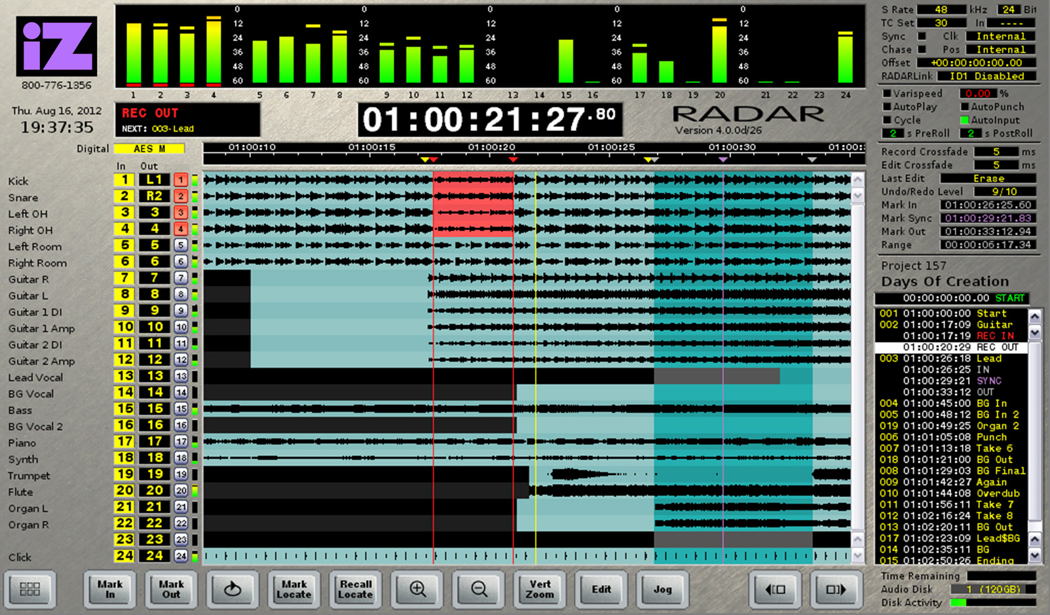Image resolution: width=1050 pixels, height=615 pixels.
Task: Zoom in with the magnifier plus button
Action: (417, 589)
